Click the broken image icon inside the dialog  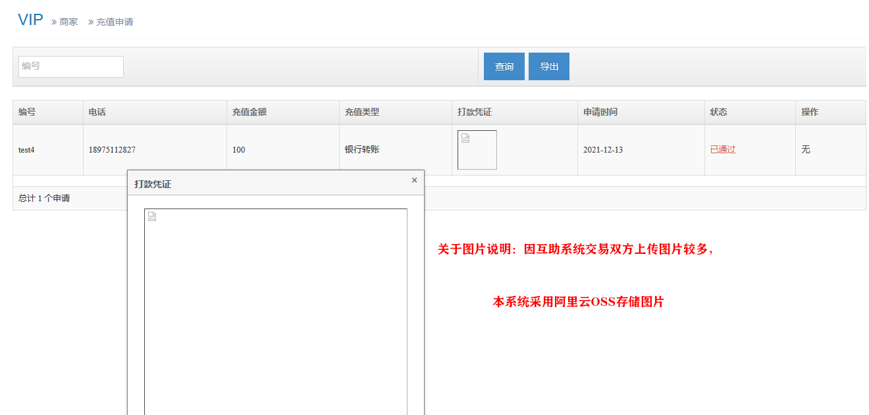[152, 216]
